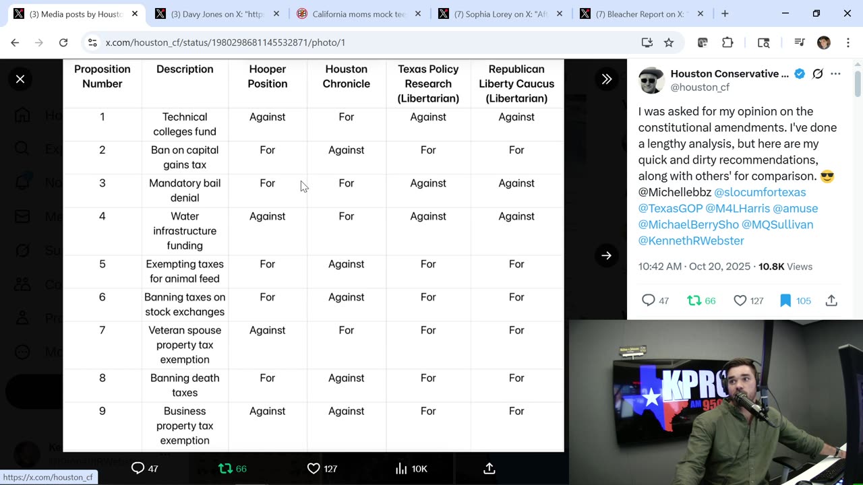Share tweet icon in sidebar

[831, 300]
